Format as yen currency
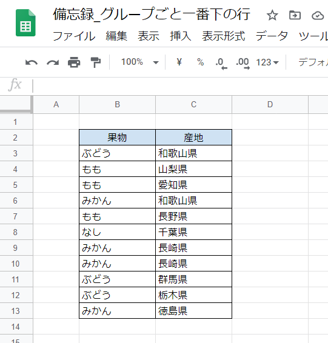The height and width of the screenshot is (343, 328). click(179, 62)
